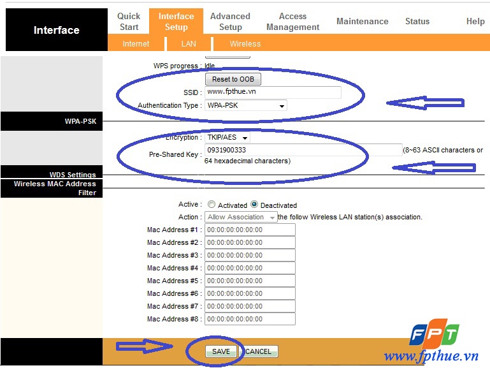This screenshot has width=490, height=368.
Task: View the Status tab
Action: 417,21
